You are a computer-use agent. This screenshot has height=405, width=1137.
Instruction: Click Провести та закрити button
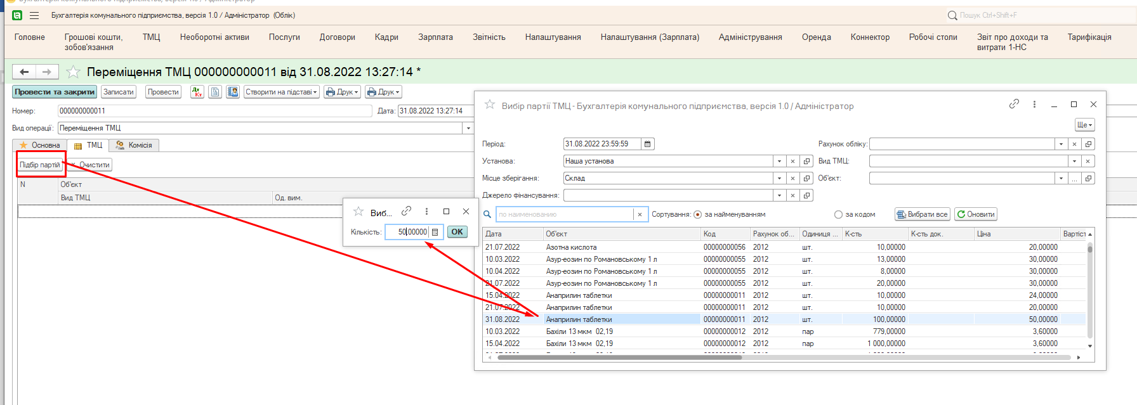click(x=55, y=92)
